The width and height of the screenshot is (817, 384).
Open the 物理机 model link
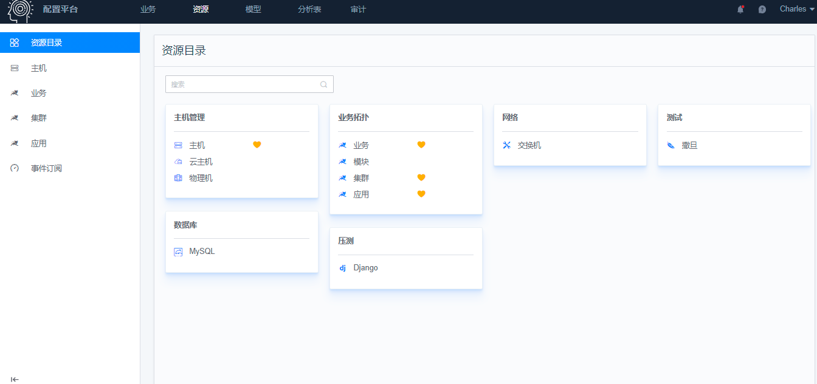tap(201, 178)
